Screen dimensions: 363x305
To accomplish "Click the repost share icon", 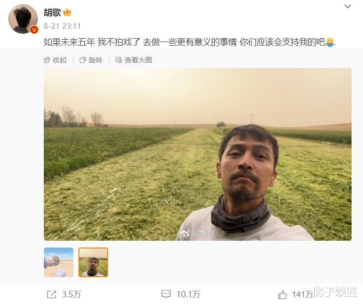I will click(52, 295).
